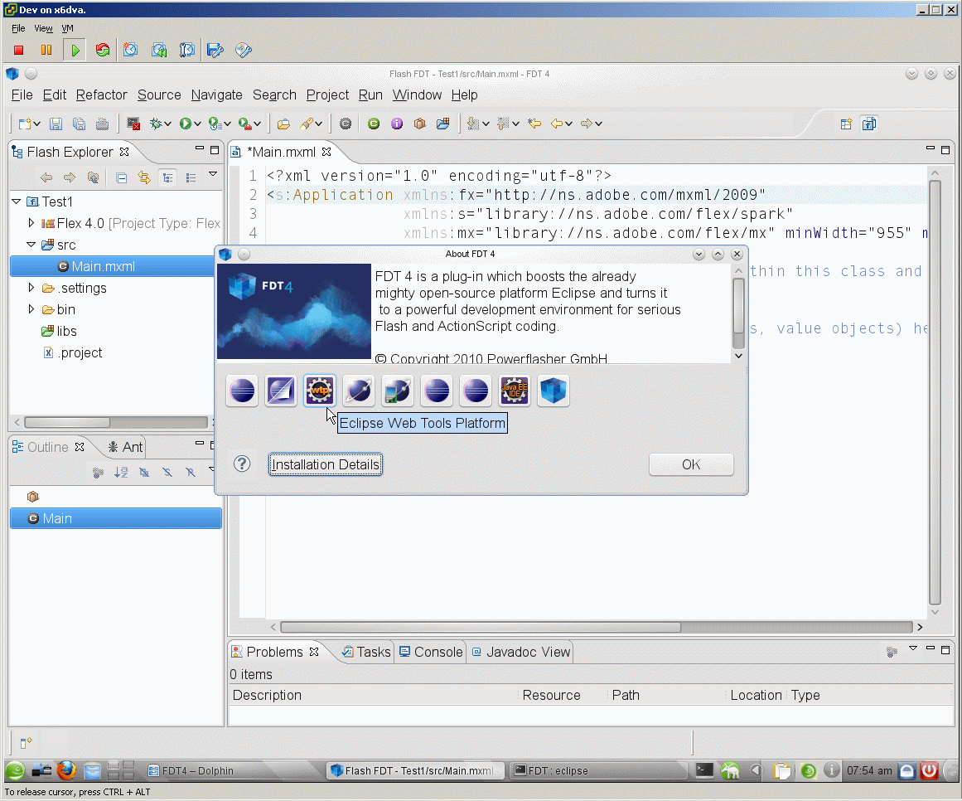Open the Refactor menu

click(x=101, y=95)
